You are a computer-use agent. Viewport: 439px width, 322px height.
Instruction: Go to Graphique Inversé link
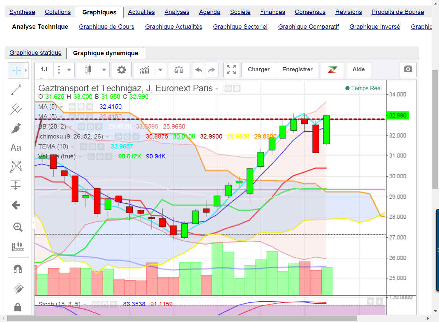click(x=375, y=27)
